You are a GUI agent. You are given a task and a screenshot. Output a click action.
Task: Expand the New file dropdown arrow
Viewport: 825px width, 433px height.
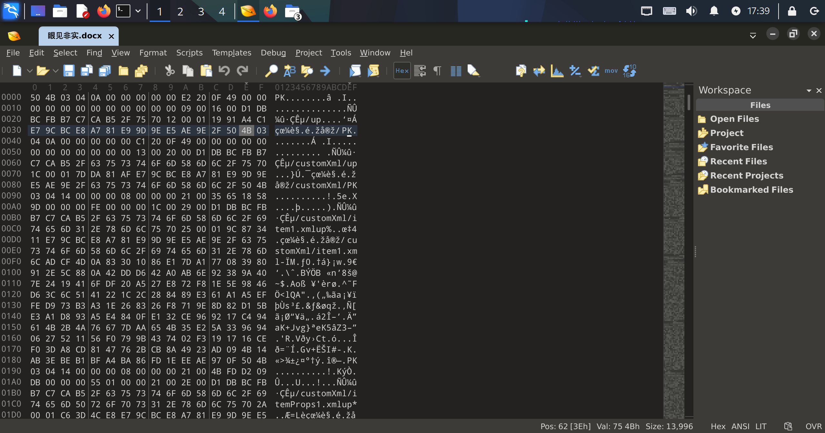(30, 71)
